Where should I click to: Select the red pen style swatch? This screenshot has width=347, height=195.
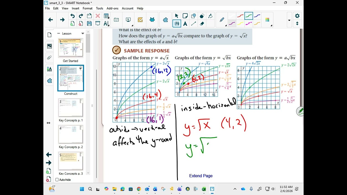[240, 16]
